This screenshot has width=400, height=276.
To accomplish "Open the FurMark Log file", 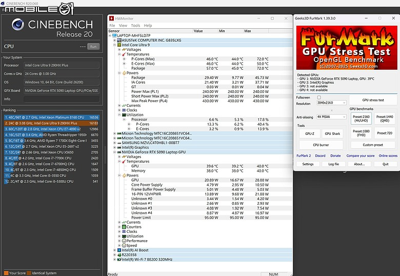I will [334, 164].
